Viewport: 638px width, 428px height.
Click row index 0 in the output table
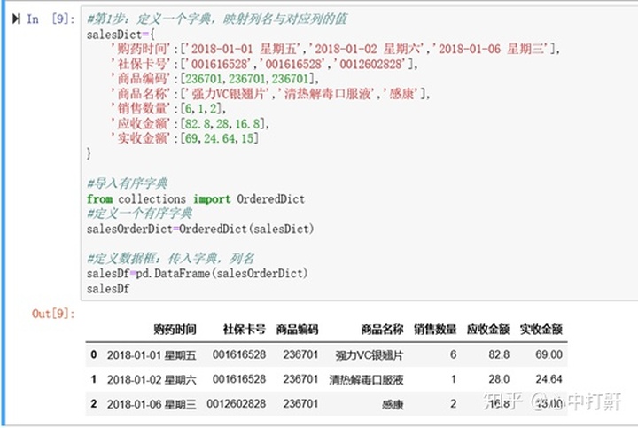tap(94, 354)
